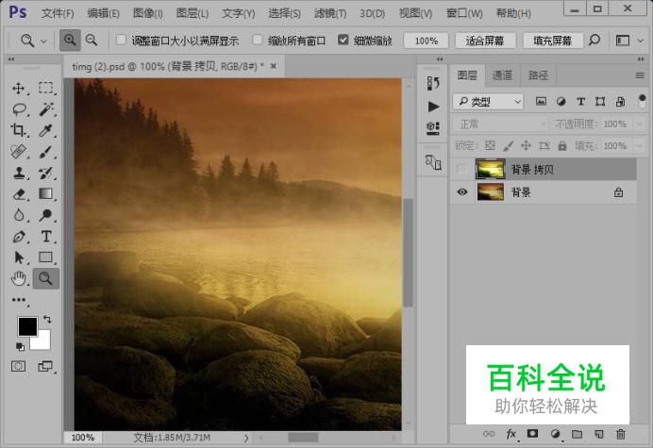Viewport: 653px width, 448px height.
Task: Click the 适合屏幕 button
Action: (485, 41)
